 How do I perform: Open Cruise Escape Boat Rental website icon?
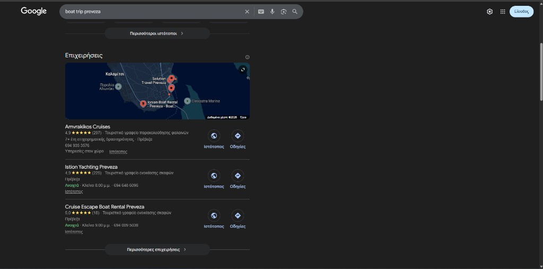214,215
